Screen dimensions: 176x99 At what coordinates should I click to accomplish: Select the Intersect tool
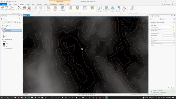[x=85, y=8]
